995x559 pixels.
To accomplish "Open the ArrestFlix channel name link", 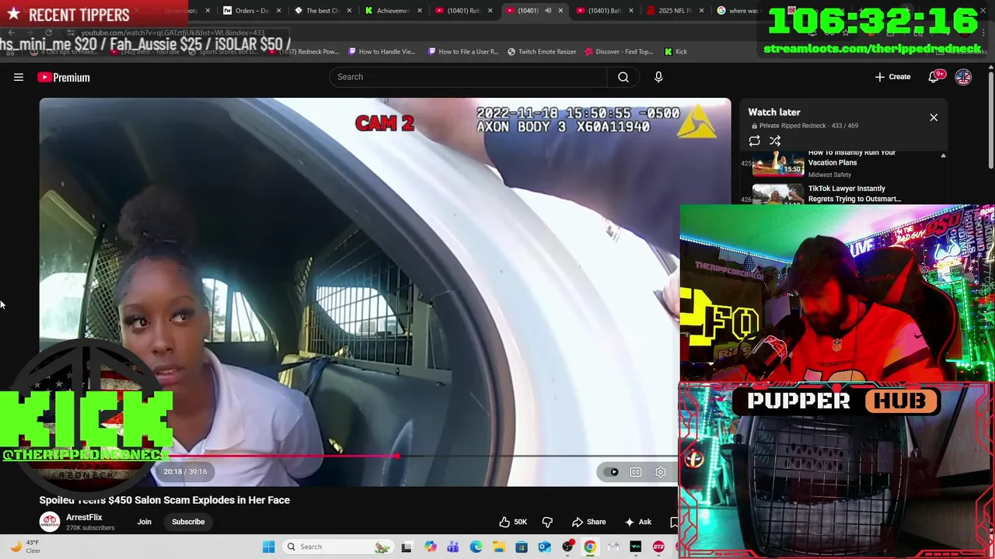I will point(84,517).
